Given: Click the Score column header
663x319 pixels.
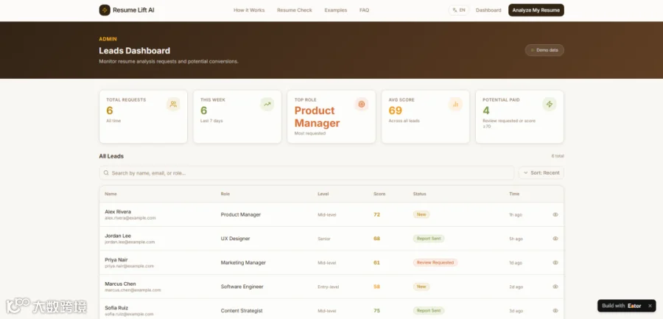Looking at the screenshot, I should click(379, 194).
